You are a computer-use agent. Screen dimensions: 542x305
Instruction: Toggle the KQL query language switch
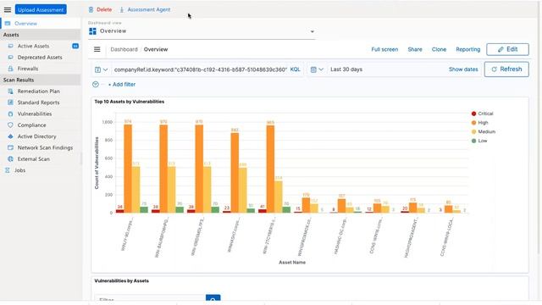[x=296, y=69]
